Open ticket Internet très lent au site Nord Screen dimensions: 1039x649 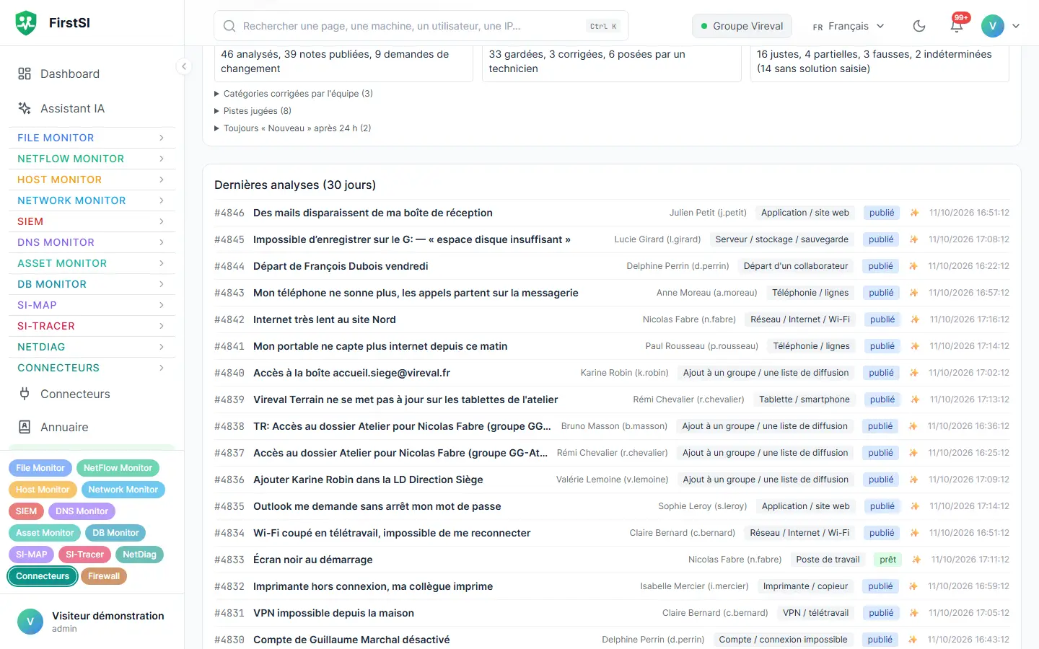325,319
